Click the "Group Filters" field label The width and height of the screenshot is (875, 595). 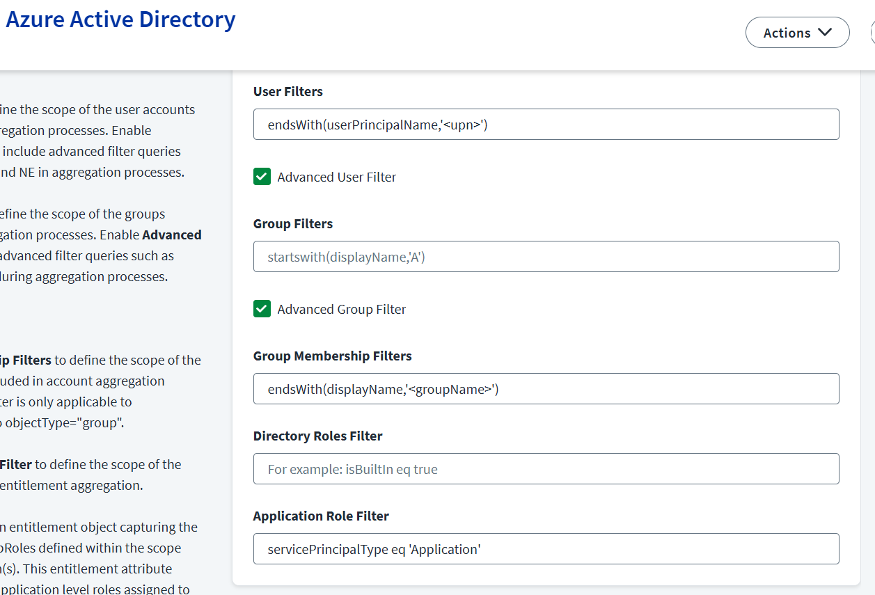[x=292, y=223]
